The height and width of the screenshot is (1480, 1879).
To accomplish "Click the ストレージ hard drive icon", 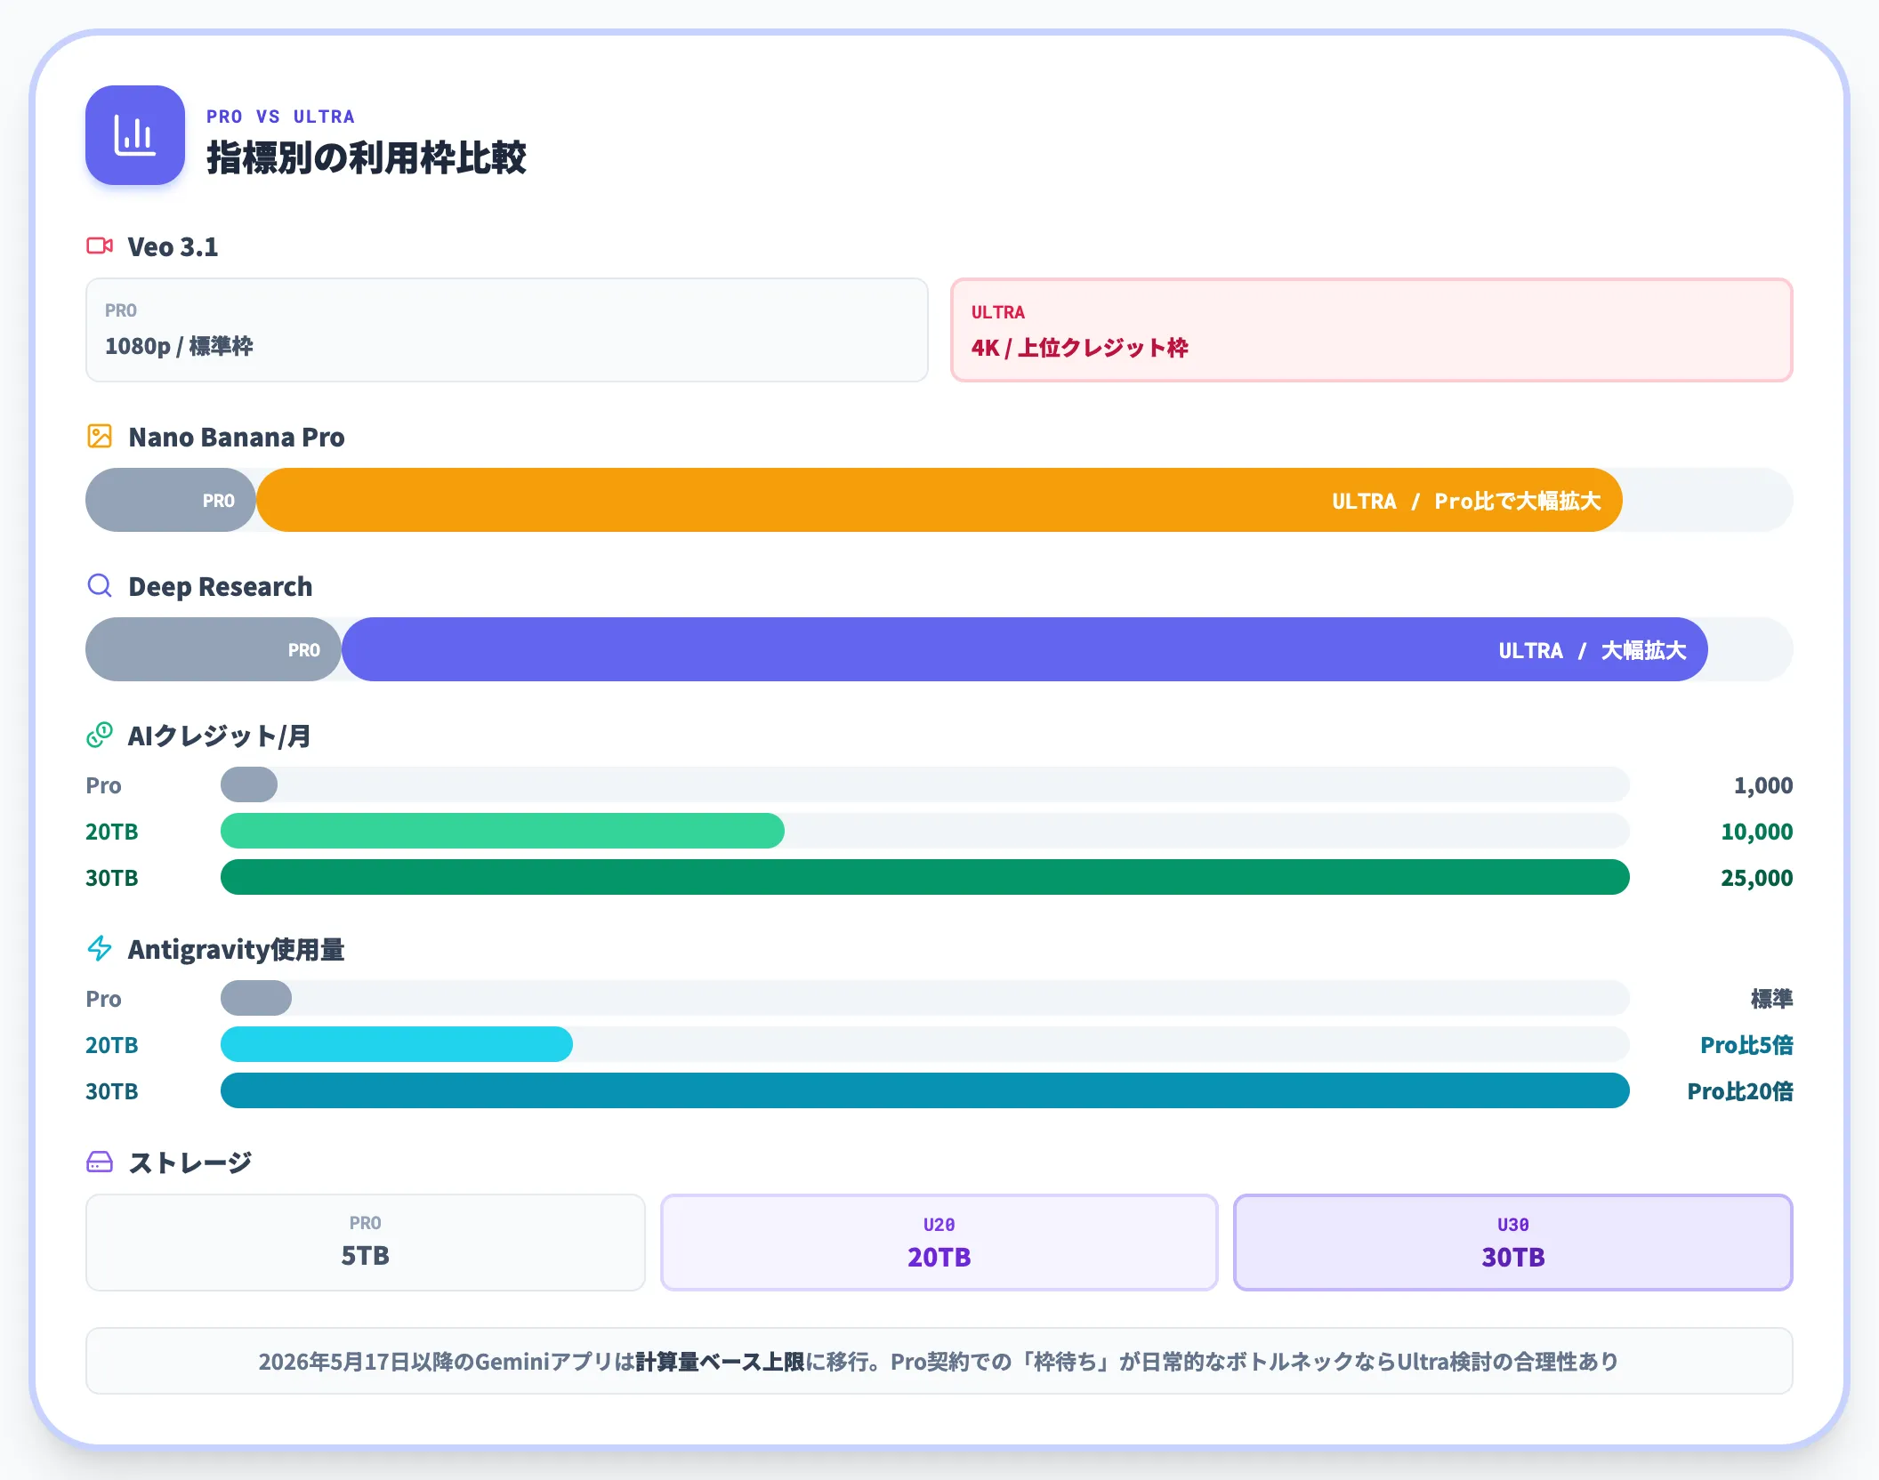I will [x=100, y=1162].
